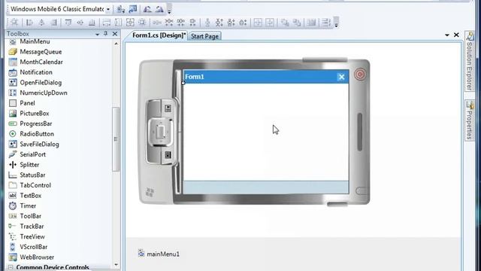Click the Device Options icon
This screenshot has height=271, width=481.
tap(133, 9)
